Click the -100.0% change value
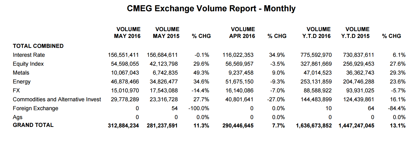Image resolution: width=413 pixels, height=146 pixels. tap(199, 108)
